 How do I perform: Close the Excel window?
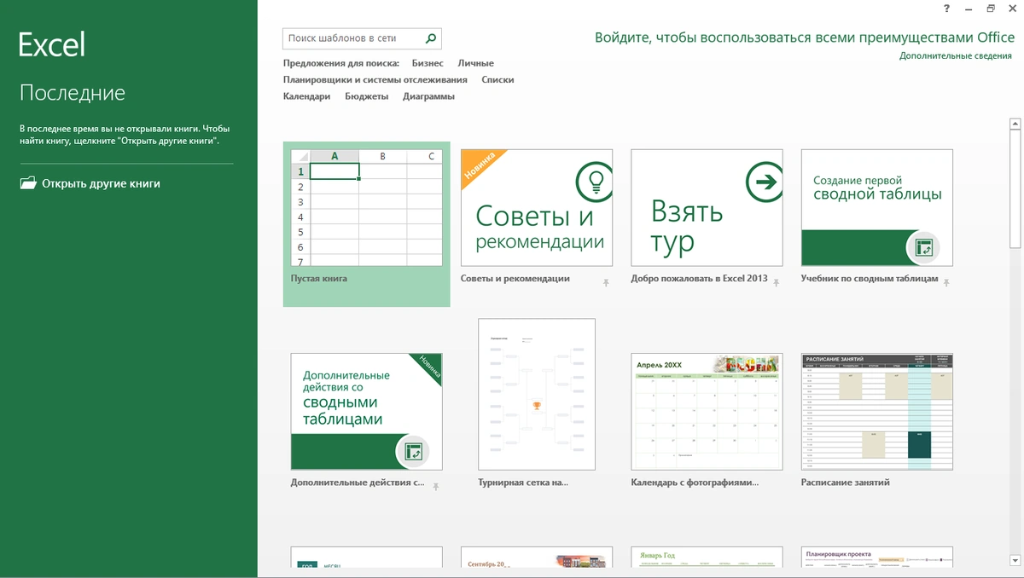[x=1012, y=9]
